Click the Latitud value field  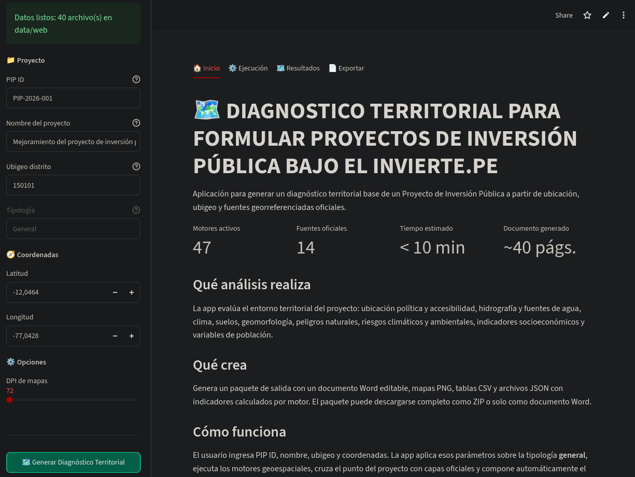[x=57, y=292]
